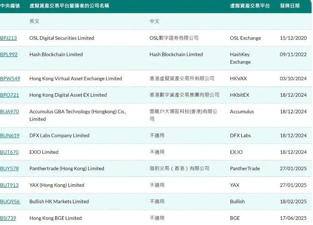Select the date 09/11/2022
313x225 pixels.
pos(293,55)
